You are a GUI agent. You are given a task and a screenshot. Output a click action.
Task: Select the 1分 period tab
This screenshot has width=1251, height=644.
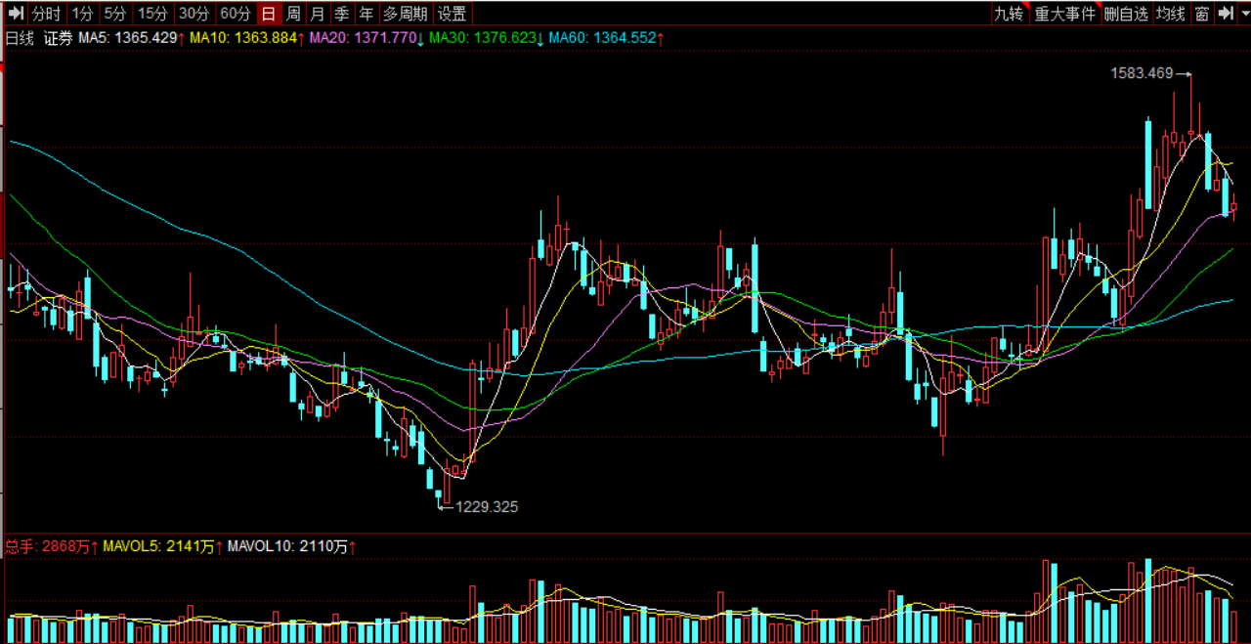pos(83,14)
